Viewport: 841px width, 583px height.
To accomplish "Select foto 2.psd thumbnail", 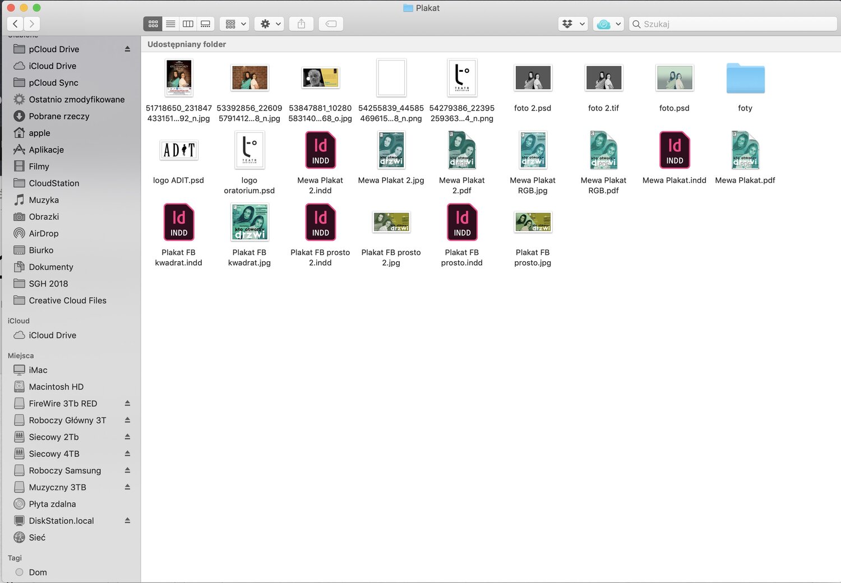I will [533, 78].
